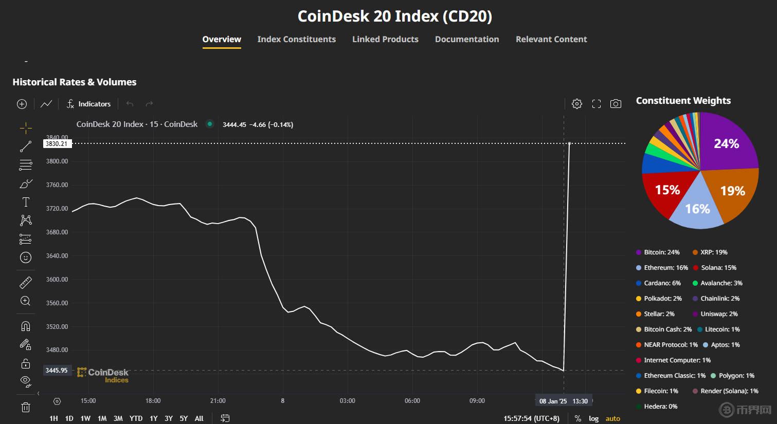Open chart settings via the gear icon
The image size is (777, 424).
[x=576, y=103]
